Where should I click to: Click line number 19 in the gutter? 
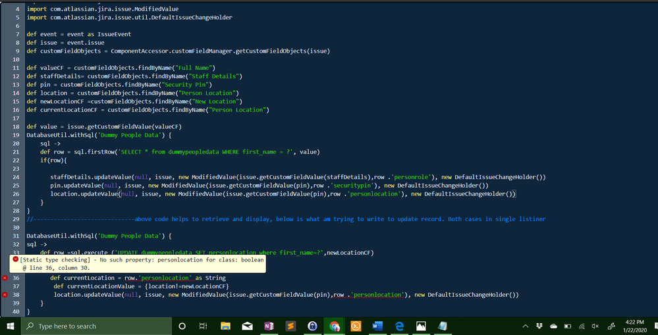pos(16,135)
